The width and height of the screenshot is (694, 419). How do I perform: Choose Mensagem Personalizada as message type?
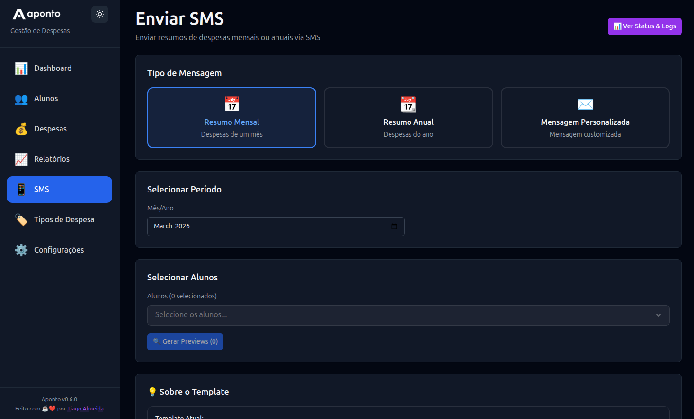(585, 118)
